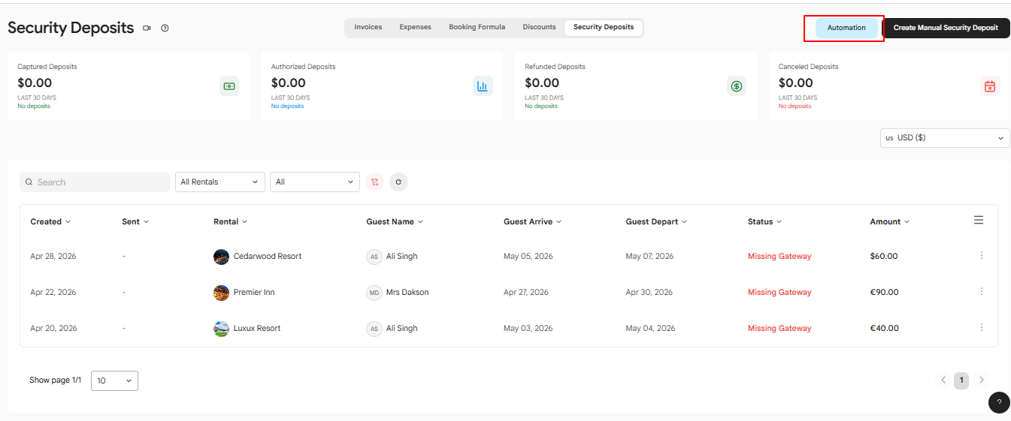Click the MD avatar for Mrs Dakson
The image size is (1011, 421).
[374, 293]
